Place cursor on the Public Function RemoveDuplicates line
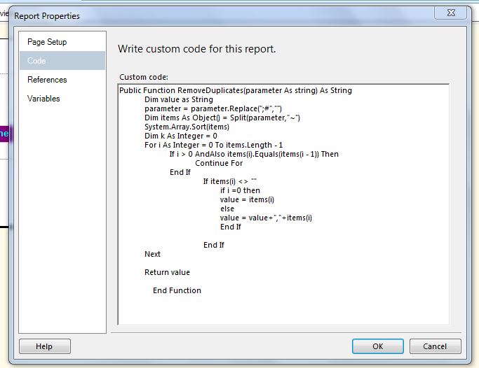This screenshot has height=368, width=479. [235, 90]
